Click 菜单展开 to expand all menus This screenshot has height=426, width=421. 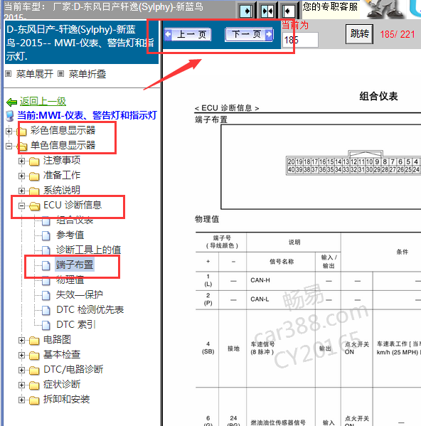click(35, 74)
